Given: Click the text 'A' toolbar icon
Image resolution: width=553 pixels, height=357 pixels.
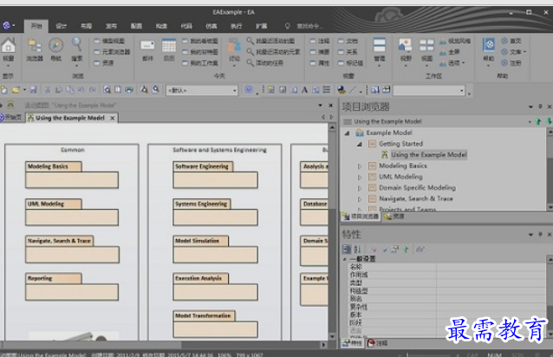Looking at the screenshot, I should (x=304, y=90).
